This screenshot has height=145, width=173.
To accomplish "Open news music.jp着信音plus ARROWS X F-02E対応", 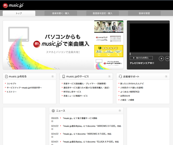I will [x=92, y=126].
